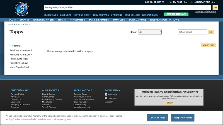This screenshot has width=223, height=125.
Task: Click the shopping cart icon
Action: [171, 2]
